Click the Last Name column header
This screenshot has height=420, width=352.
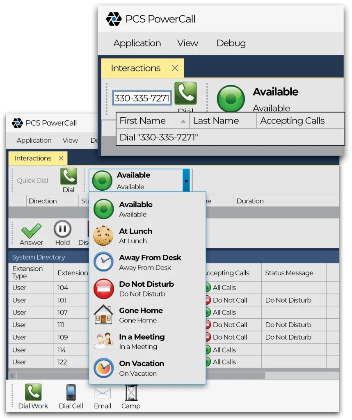coord(223,121)
